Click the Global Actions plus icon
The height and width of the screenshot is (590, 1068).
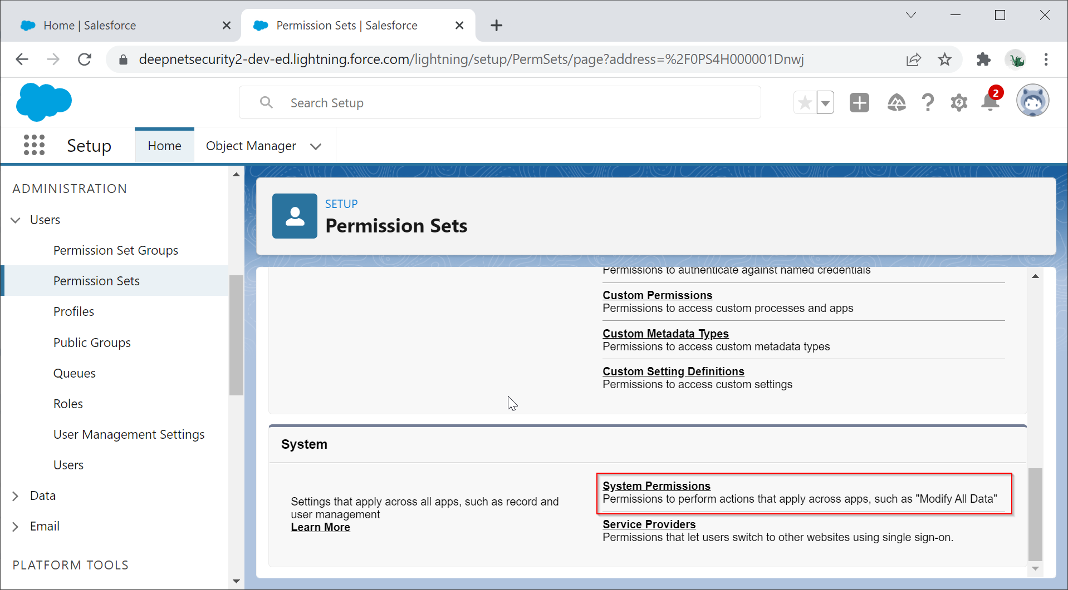click(859, 103)
